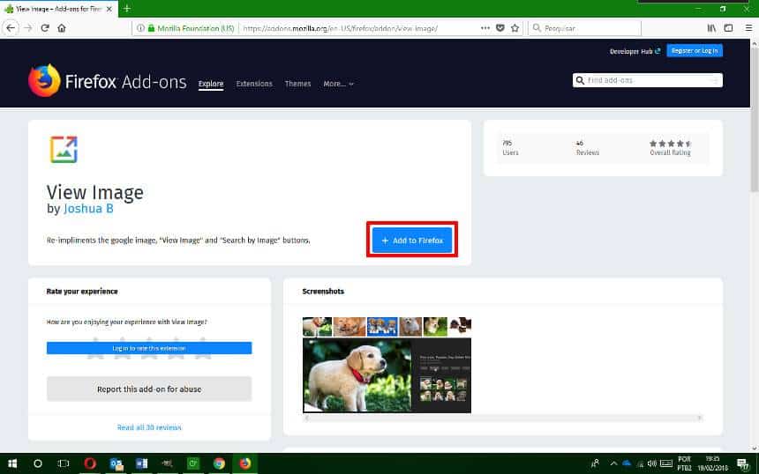This screenshot has width=759, height=474.
Task: Click Add to Firefox button
Action: coord(412,241)
